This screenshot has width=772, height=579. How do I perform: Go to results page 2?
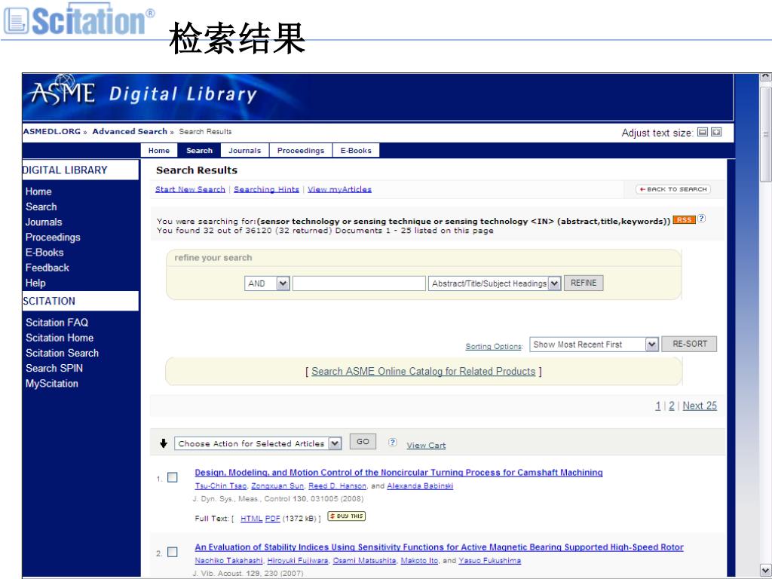pos(671,406)
